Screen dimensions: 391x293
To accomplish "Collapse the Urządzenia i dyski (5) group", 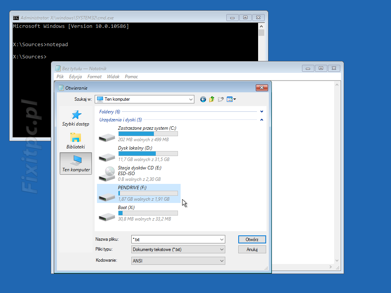I will 262,120.
